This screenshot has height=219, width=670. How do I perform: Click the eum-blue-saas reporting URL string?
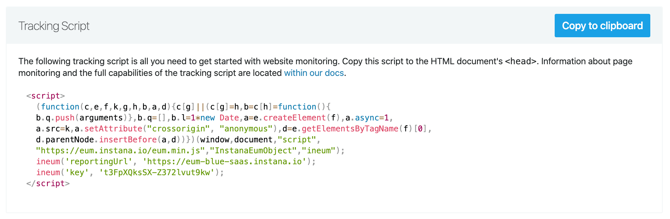[224, 161]
